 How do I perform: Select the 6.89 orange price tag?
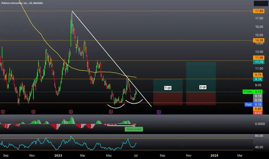coord(258,109)
